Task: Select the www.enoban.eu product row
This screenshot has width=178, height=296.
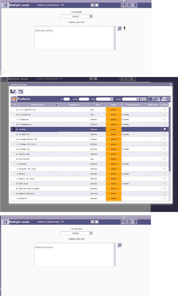Action: tap(89, 115)
